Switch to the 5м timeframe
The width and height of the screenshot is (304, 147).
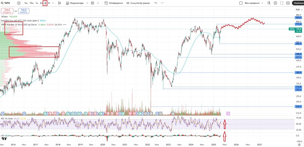(x=26, y=3)
